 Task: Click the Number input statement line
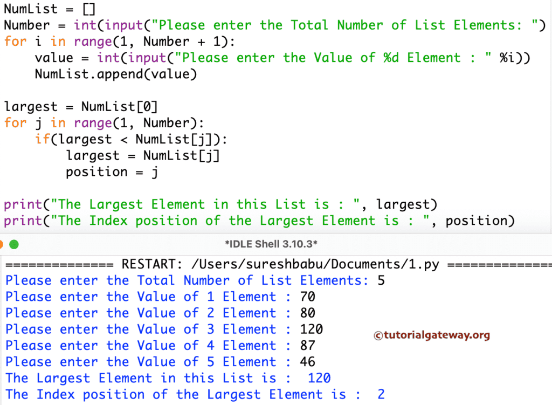coord(216,25)
